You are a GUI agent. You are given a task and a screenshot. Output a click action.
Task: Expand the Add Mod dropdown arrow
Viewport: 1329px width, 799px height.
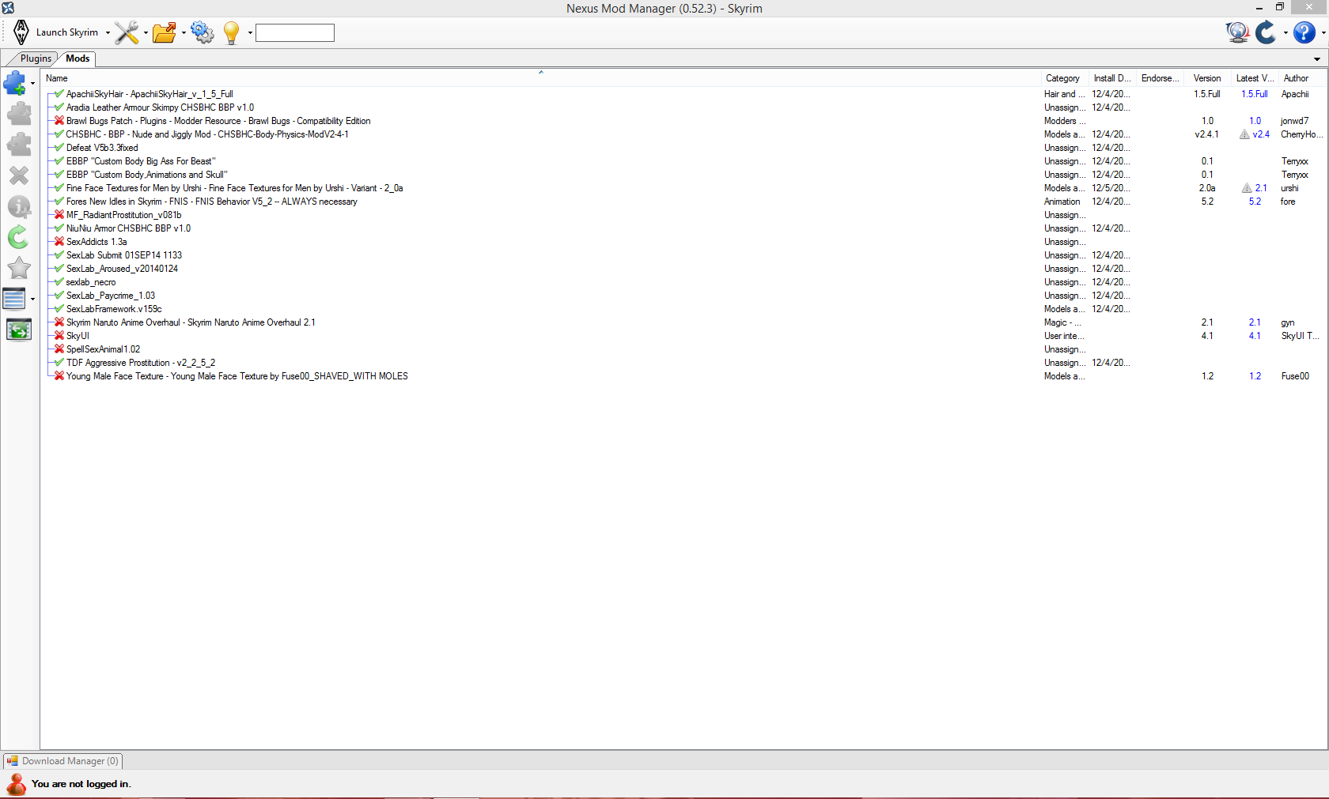32,83
